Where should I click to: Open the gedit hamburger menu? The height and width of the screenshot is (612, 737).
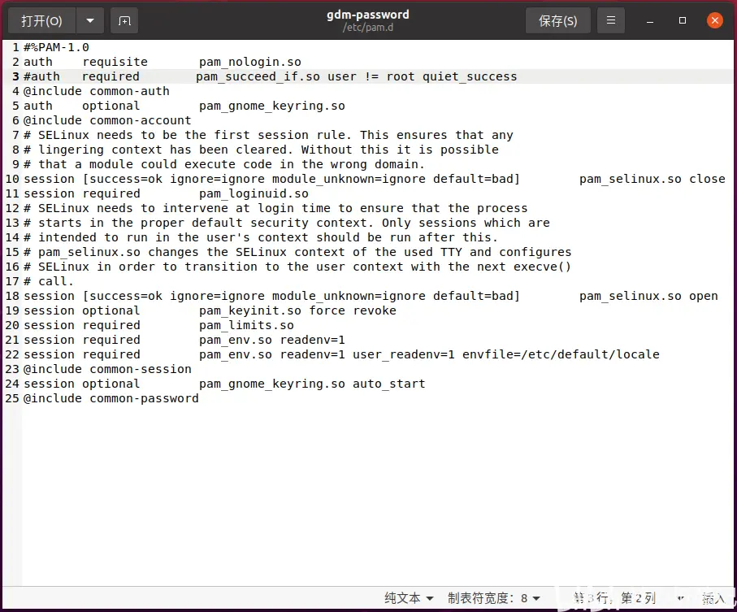pyautogui.click(x=611, y=20)
